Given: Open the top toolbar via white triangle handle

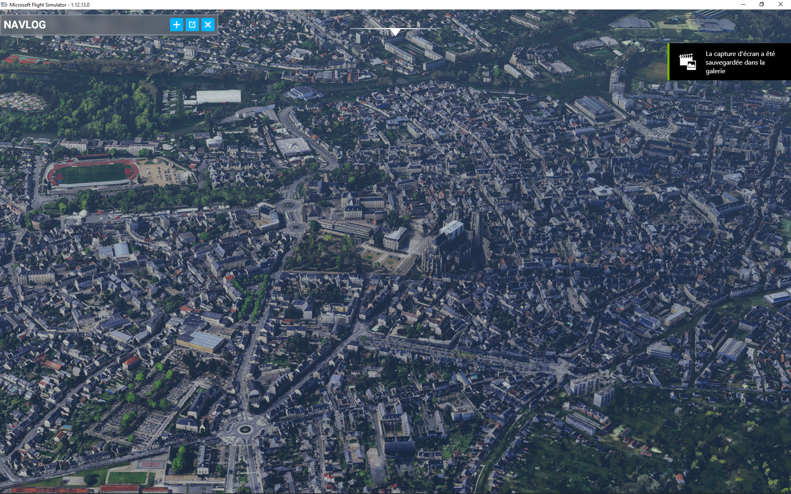Looking at the screenshot, I should pyautogui.click(x=395, y=32).
